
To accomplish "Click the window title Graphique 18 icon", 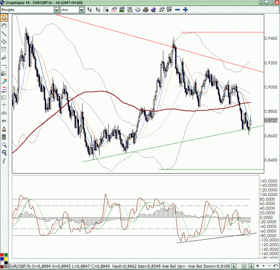I will tap(2, 2).
